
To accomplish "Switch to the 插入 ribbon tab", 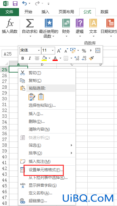I will click(x=45, y=12).
